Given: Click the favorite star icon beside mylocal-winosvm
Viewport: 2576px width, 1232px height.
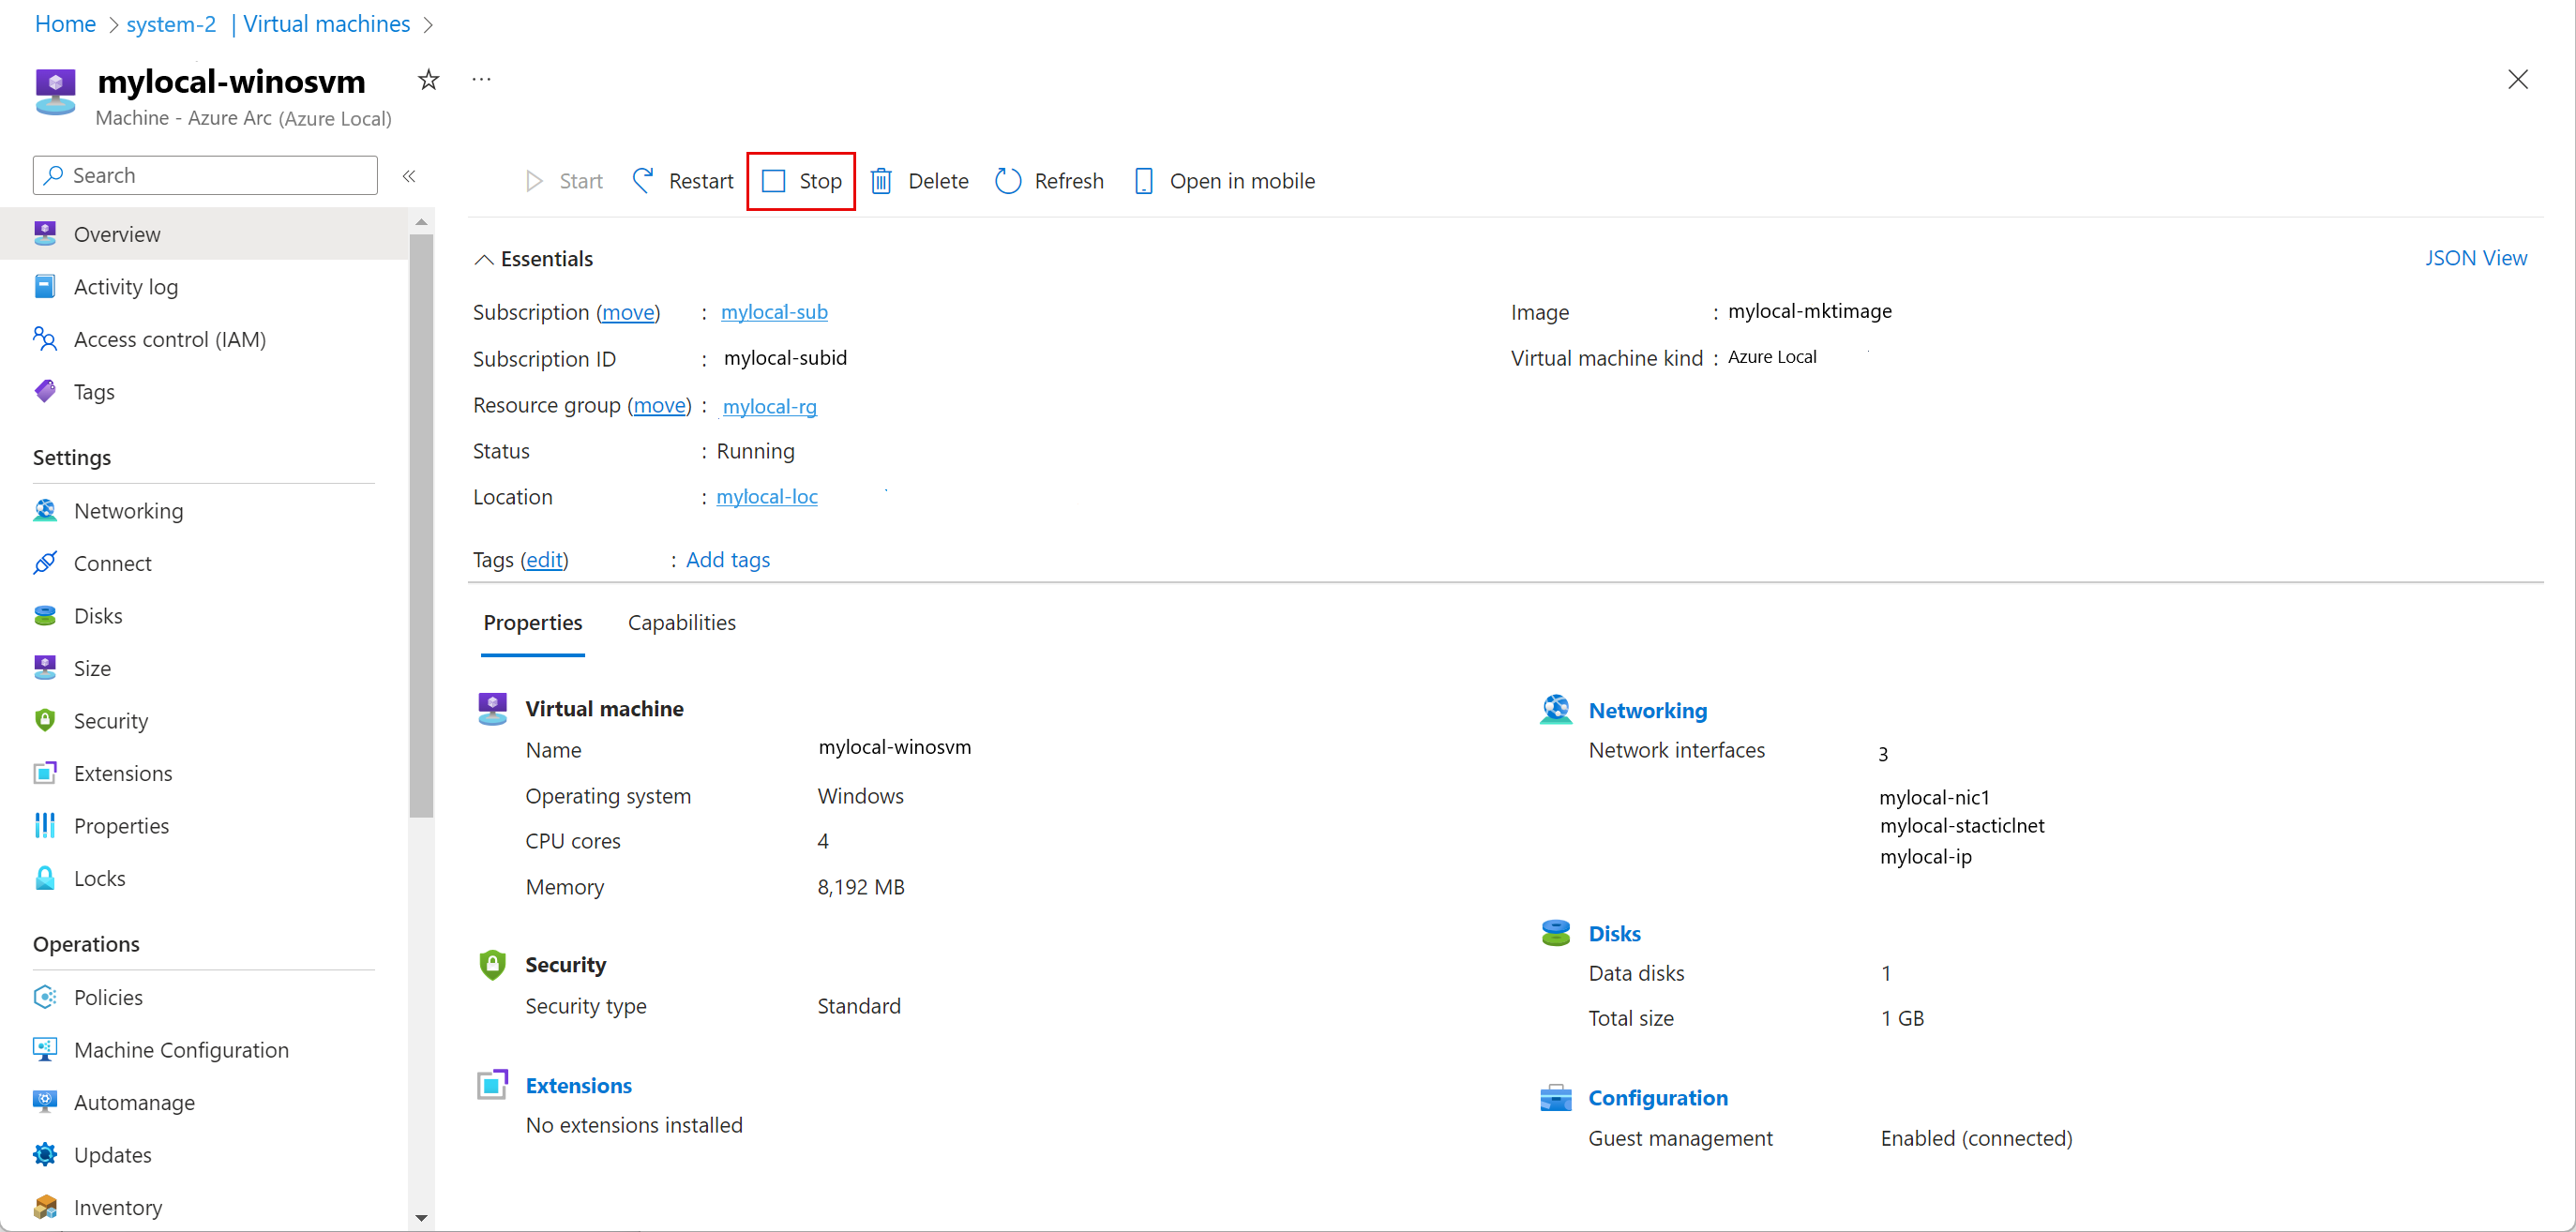Looking at the screenshot, I should point(428,80).
